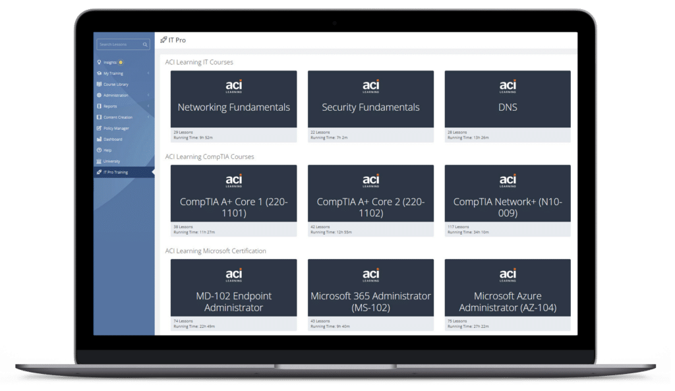
Task: Click '29 Lessons' under Networking Fundamentals
Action: pyautogui.click(x=183, y=132)
